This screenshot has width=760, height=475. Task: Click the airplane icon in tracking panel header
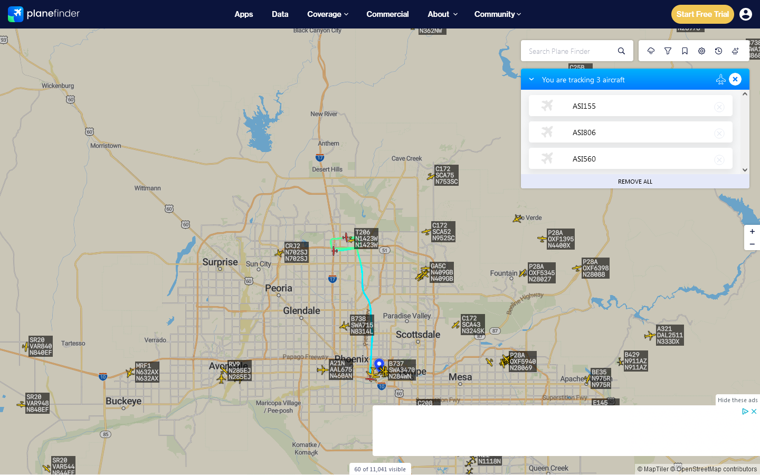[x=720, y=79]
